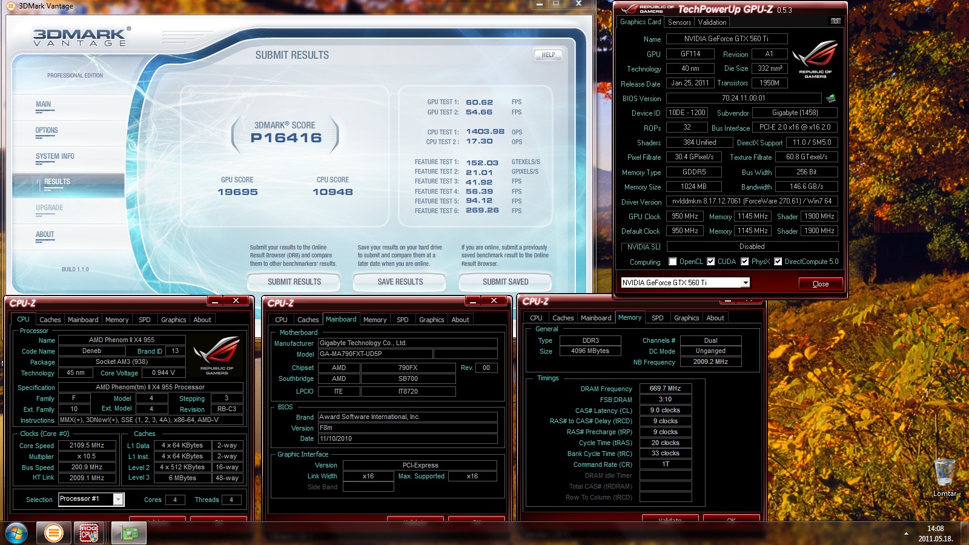
Task: Toggle the OpenCL checkbox in GPU-Z
Action: click(672, 262)
